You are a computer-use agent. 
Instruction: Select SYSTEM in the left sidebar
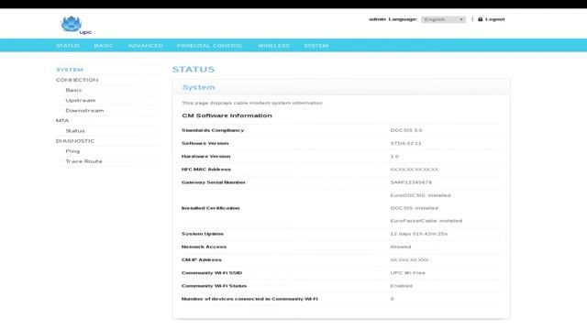pos(70,70)
